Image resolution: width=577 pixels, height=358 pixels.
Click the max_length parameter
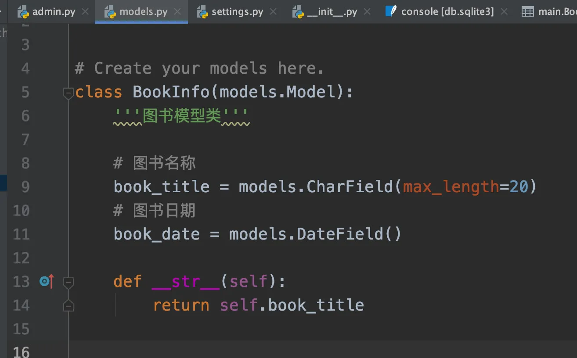pyautogui.click(x=451, y=187)
